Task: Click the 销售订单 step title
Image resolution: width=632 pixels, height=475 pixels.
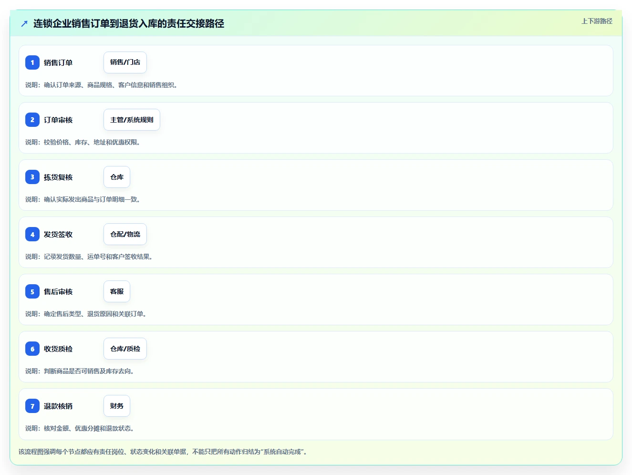Action: tap(58, 62)
